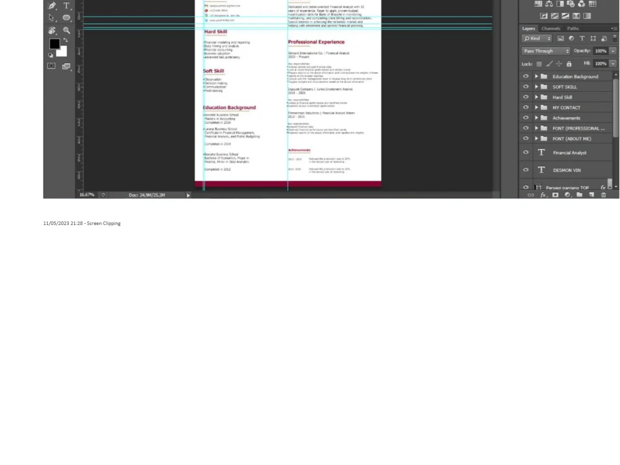Add a Black & White adjustment
Image resolution: width=620 pixels, height=465 pixels.
tap(560, 4)
